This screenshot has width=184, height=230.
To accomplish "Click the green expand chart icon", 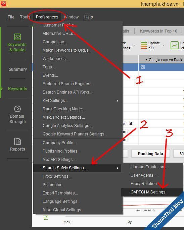I will [46, 218].
